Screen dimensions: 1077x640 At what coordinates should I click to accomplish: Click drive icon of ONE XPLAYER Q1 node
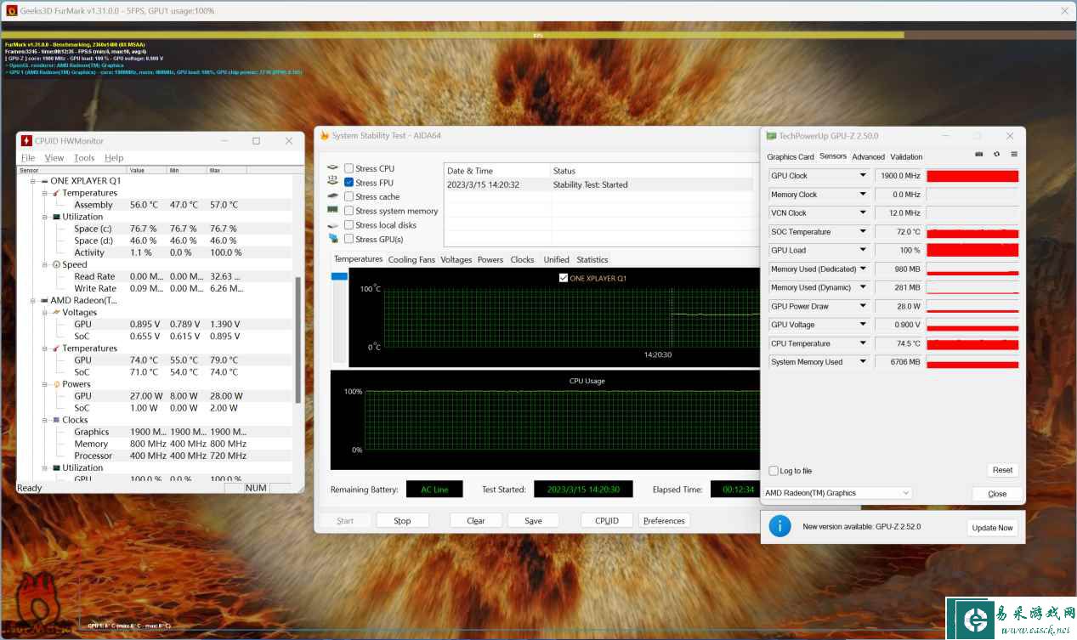[44, 181]
